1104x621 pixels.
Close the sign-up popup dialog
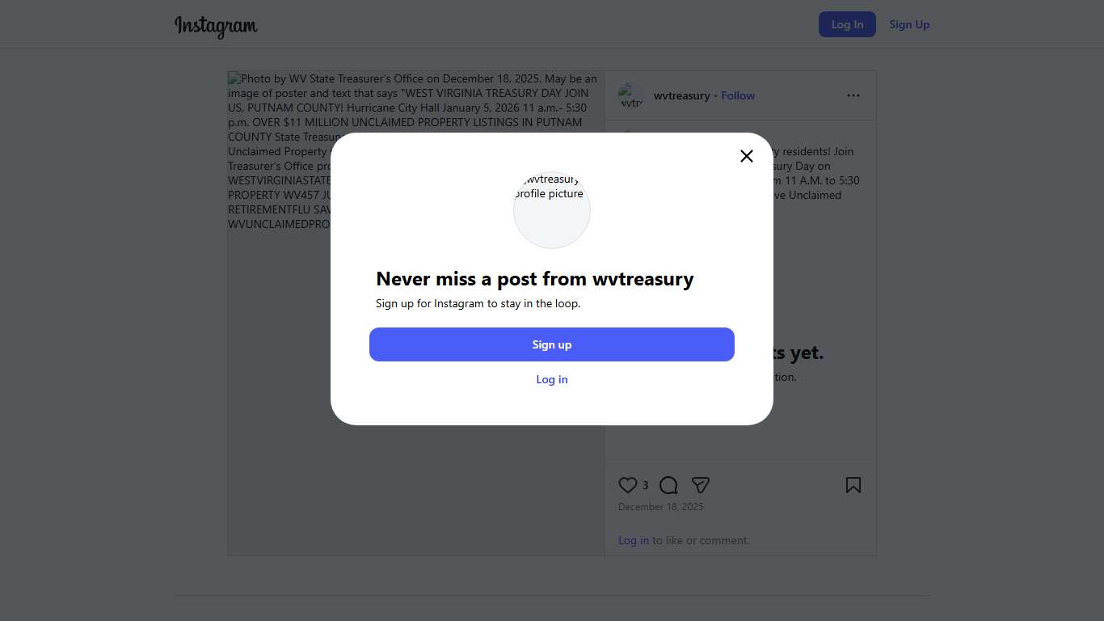[x=747, y=156]
